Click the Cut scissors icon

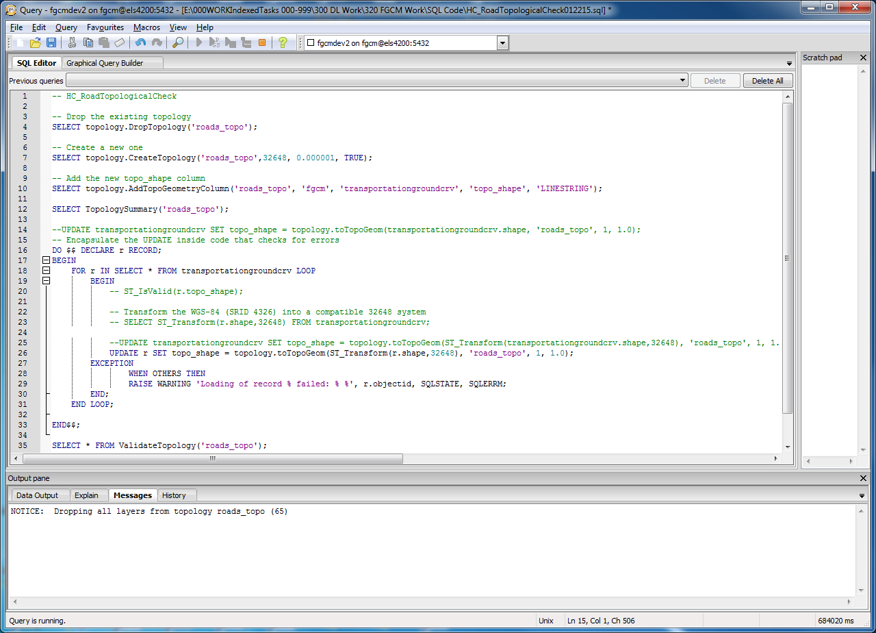point(71,43)
